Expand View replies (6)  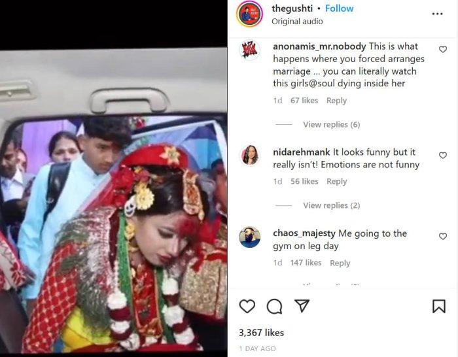point(331,125)
